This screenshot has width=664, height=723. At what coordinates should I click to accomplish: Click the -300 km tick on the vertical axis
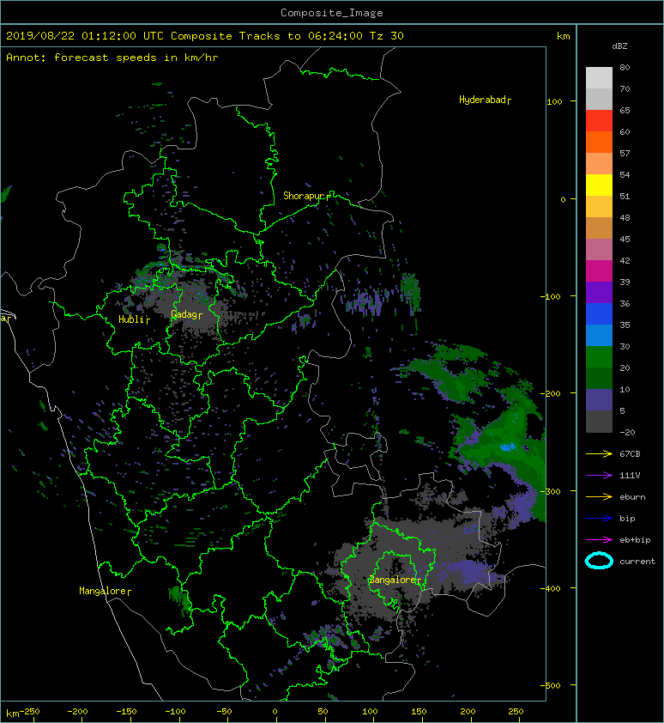551,491
